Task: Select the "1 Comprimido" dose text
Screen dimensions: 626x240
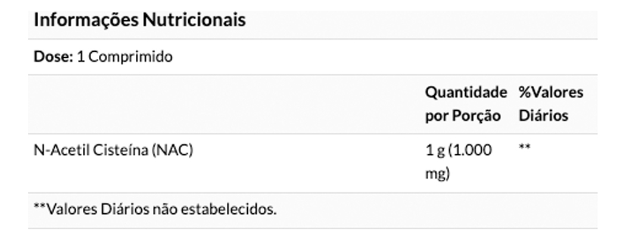Action: 125,57
